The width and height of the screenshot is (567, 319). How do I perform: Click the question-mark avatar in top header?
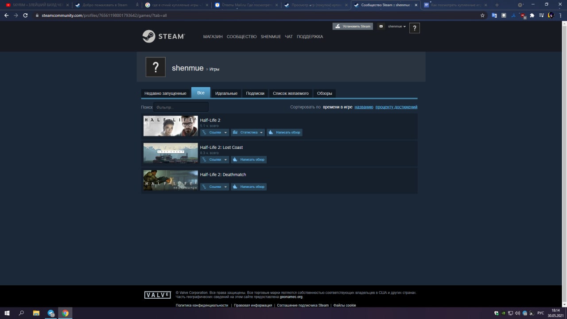[414, 28]
